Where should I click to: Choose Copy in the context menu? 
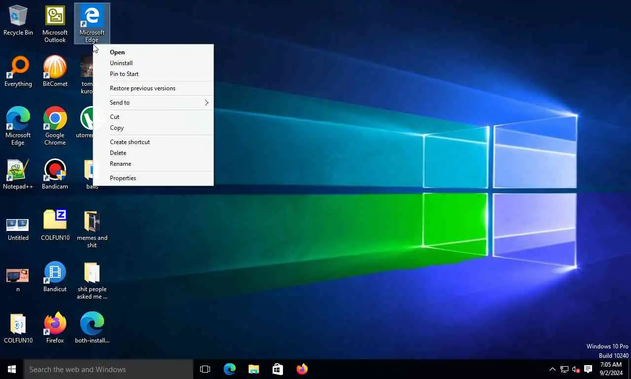[x=153, y=128]
